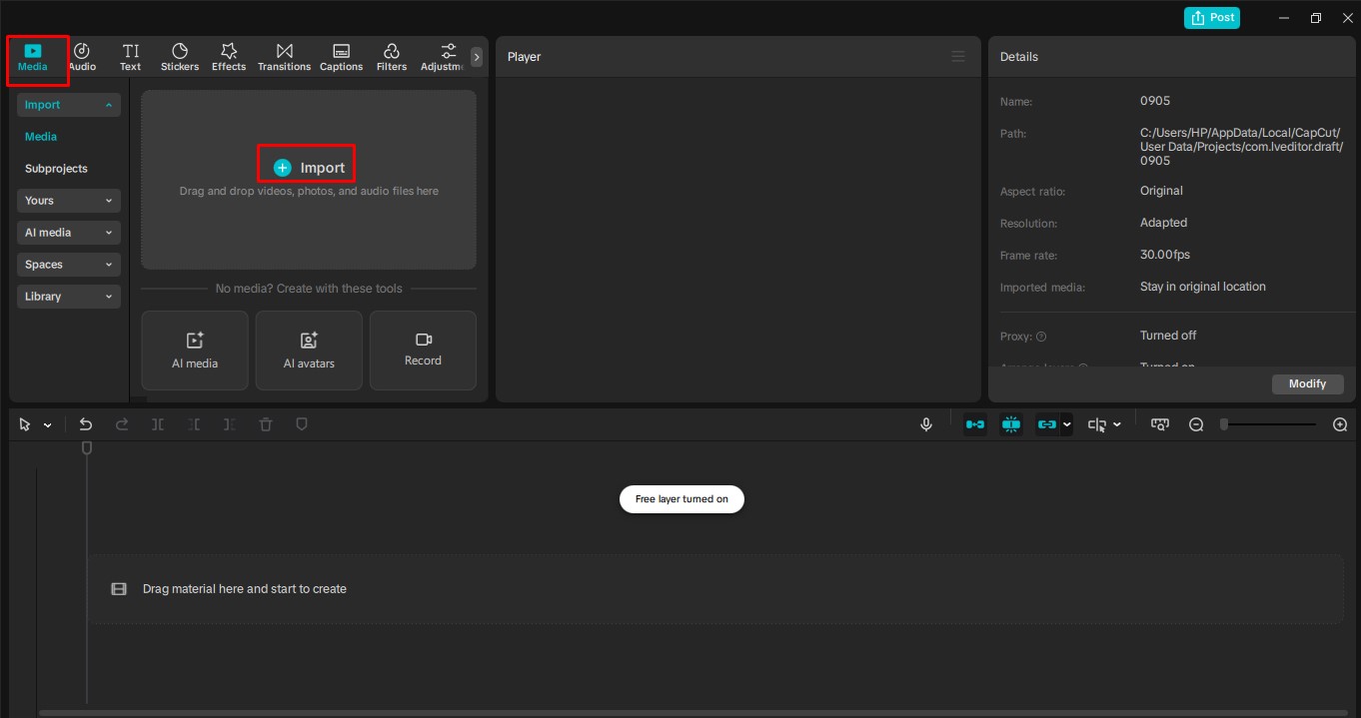Screen dimensions: 1361x718
Task: Start the Record tool
Action: pyautogui.click(x=423, y=351)
